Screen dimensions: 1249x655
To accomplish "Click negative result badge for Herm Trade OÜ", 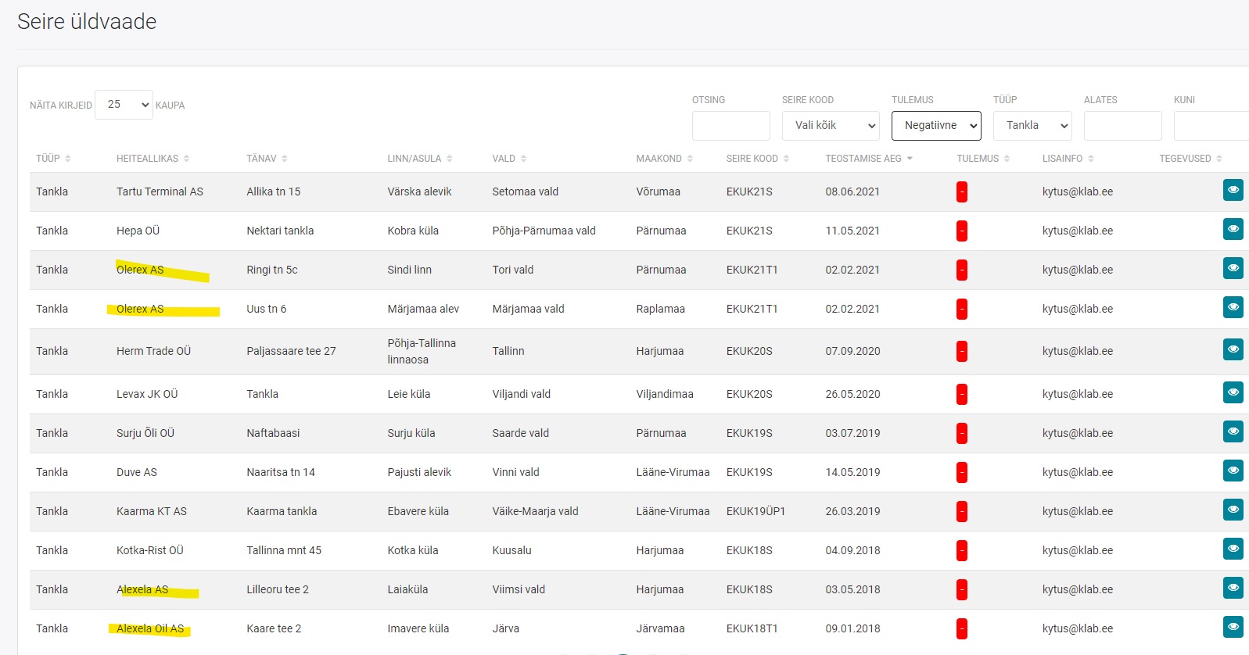I will point(961,351).
